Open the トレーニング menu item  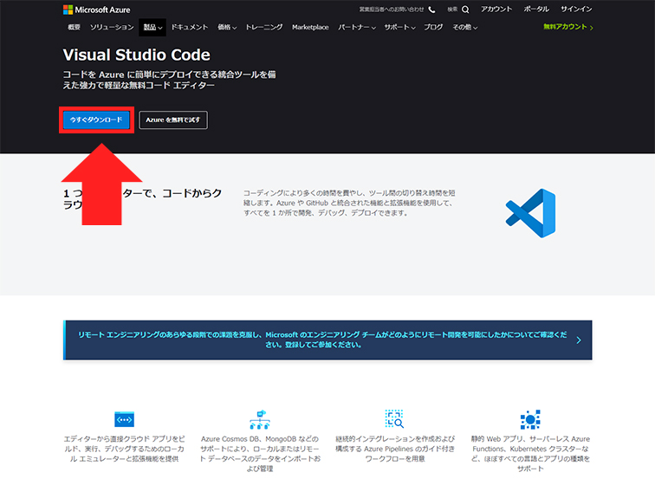(264, 27)
